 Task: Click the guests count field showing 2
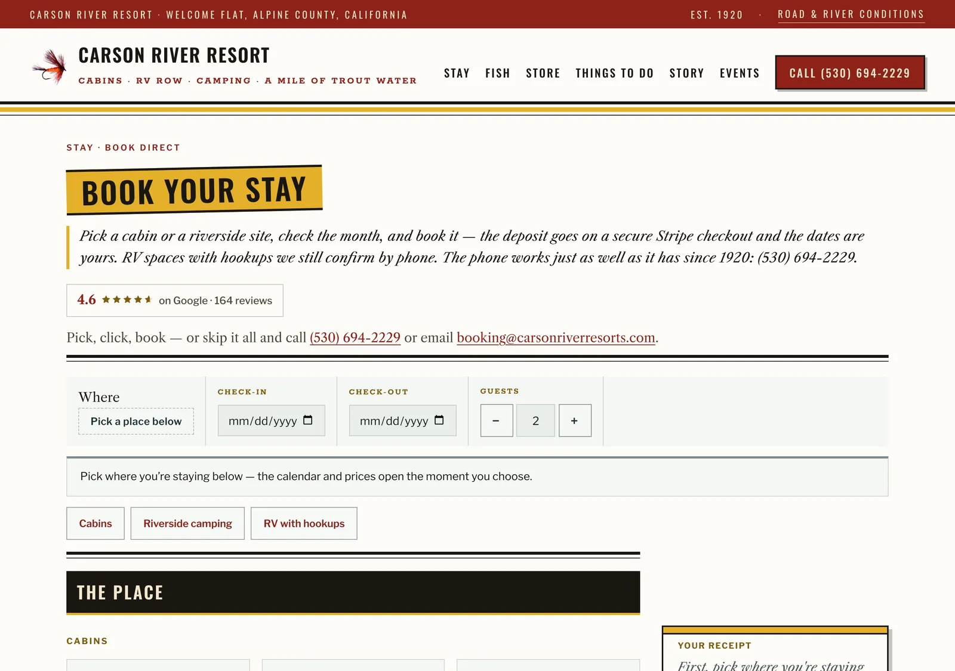[x=535, y=420]
